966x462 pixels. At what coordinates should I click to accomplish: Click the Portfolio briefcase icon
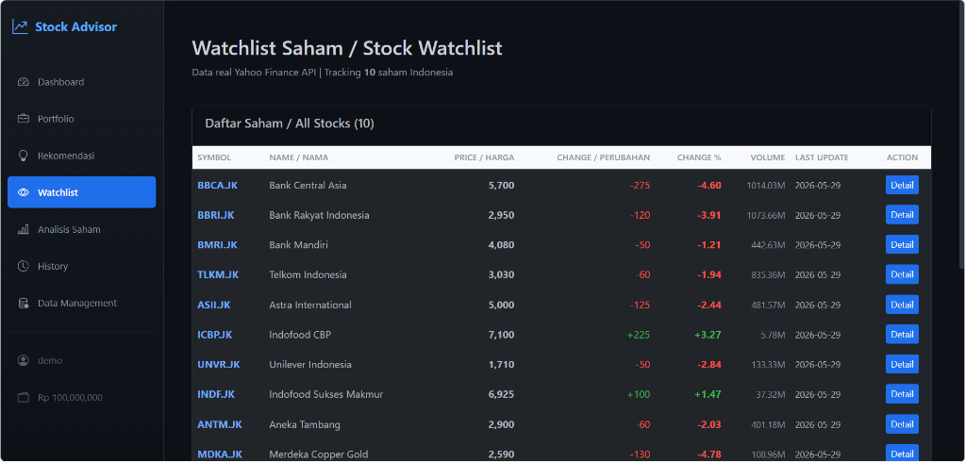click(24, 119)
